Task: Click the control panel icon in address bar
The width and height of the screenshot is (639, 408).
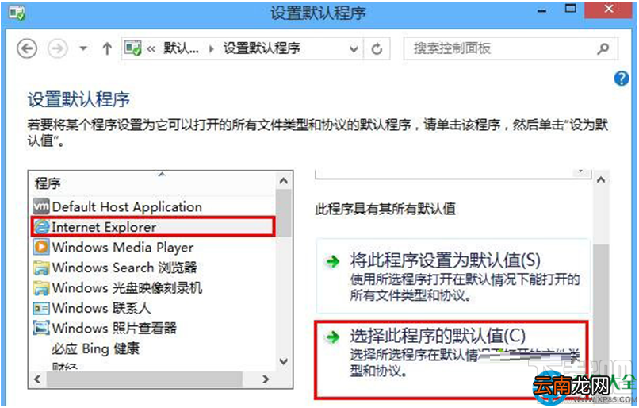Action: pyautogui.click(x=133, y=48)
